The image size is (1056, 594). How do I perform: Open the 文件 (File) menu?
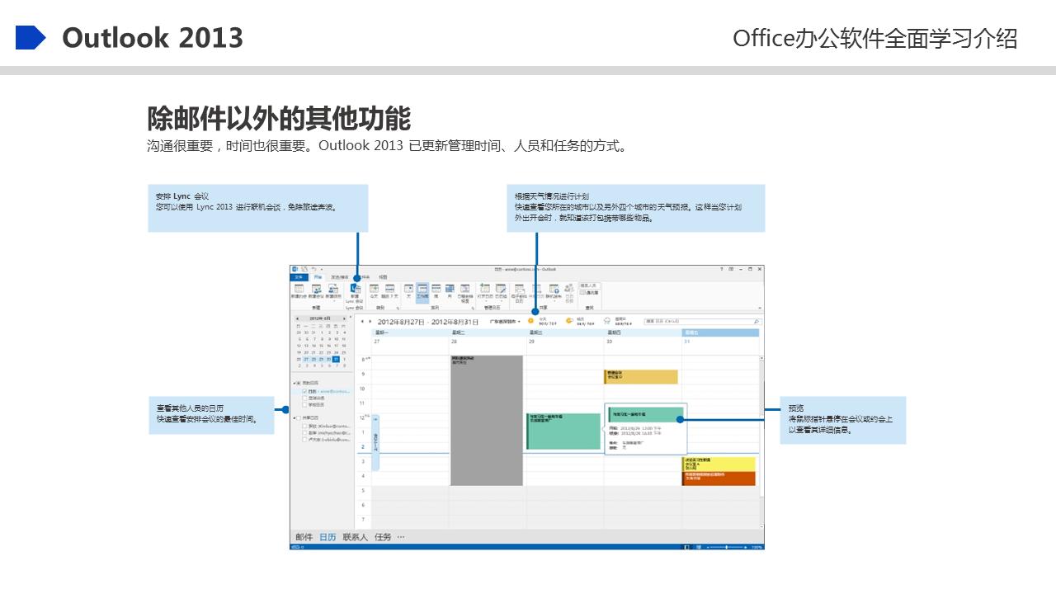[x=298, y=278]
